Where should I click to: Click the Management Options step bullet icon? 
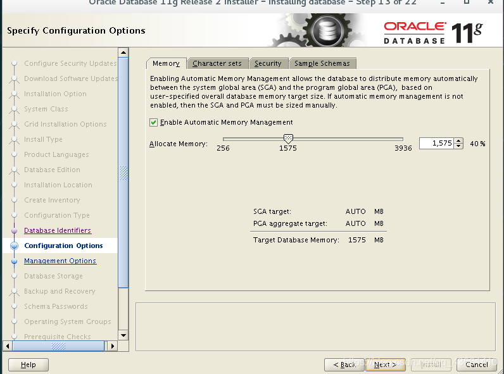(x=14, y=261)
